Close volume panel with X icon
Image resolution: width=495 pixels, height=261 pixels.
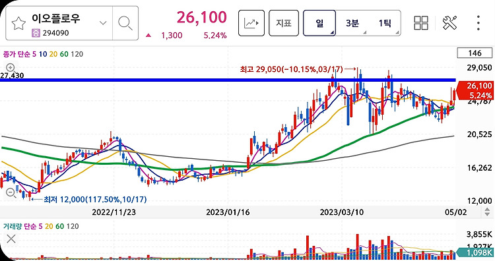(x=11, y=239)
